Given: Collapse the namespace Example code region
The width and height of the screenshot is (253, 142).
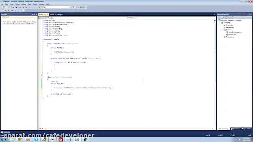Looking at the screenshot, I should coord(43,39).
